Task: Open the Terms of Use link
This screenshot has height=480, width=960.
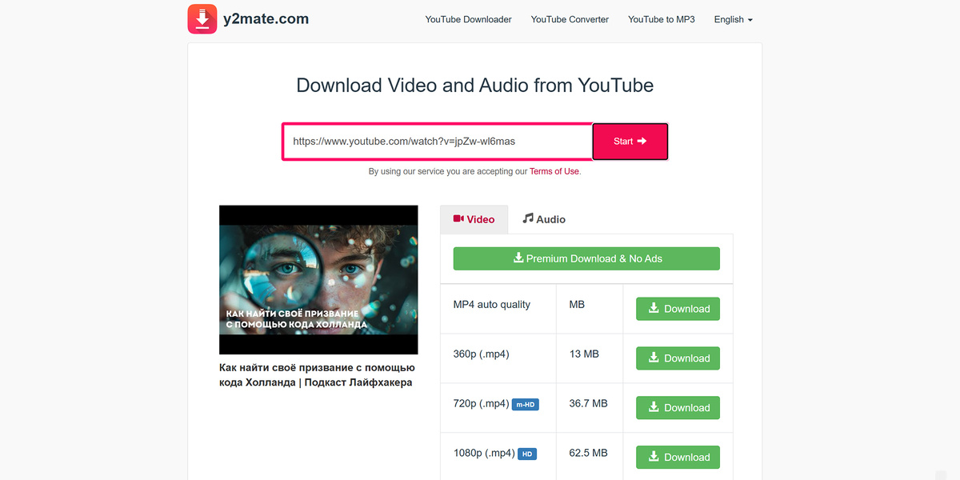Action: pos(554,171)
